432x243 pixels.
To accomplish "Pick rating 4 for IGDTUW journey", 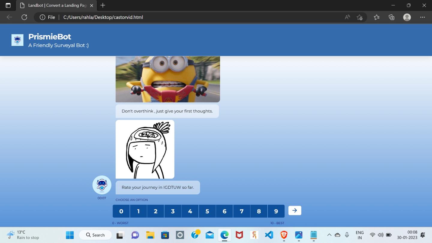I will pos(190,211).
